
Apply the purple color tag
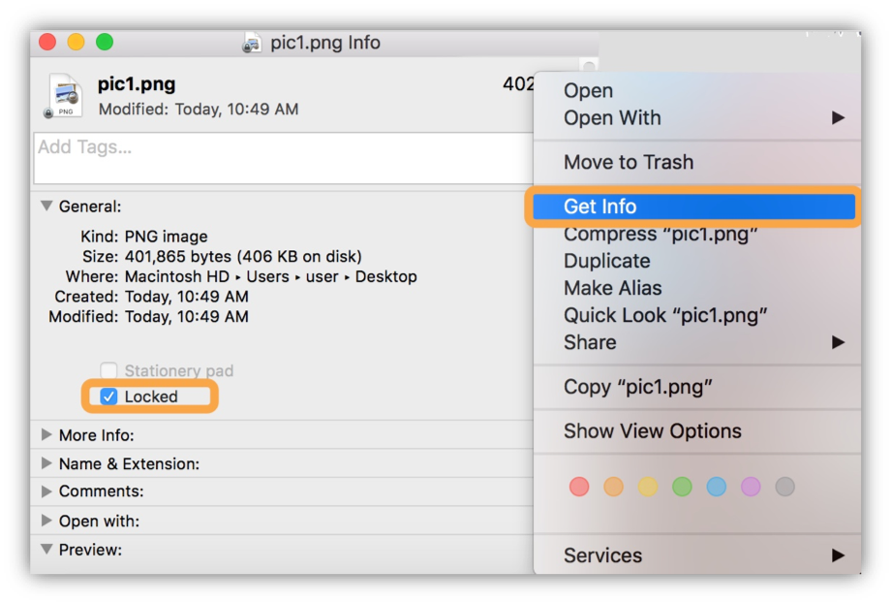(x=751, y=487)
